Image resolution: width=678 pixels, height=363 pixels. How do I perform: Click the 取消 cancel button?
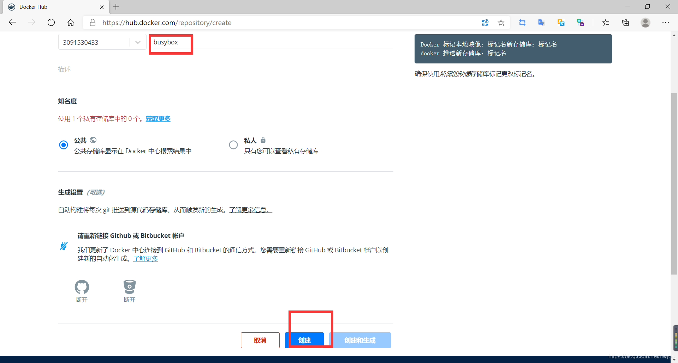[260, 340]
